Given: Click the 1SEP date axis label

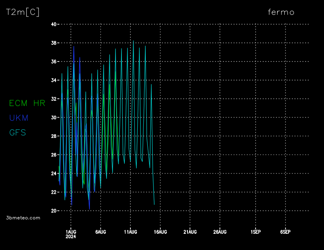Looking at the screenshot, I should click(x=256, y=232).
